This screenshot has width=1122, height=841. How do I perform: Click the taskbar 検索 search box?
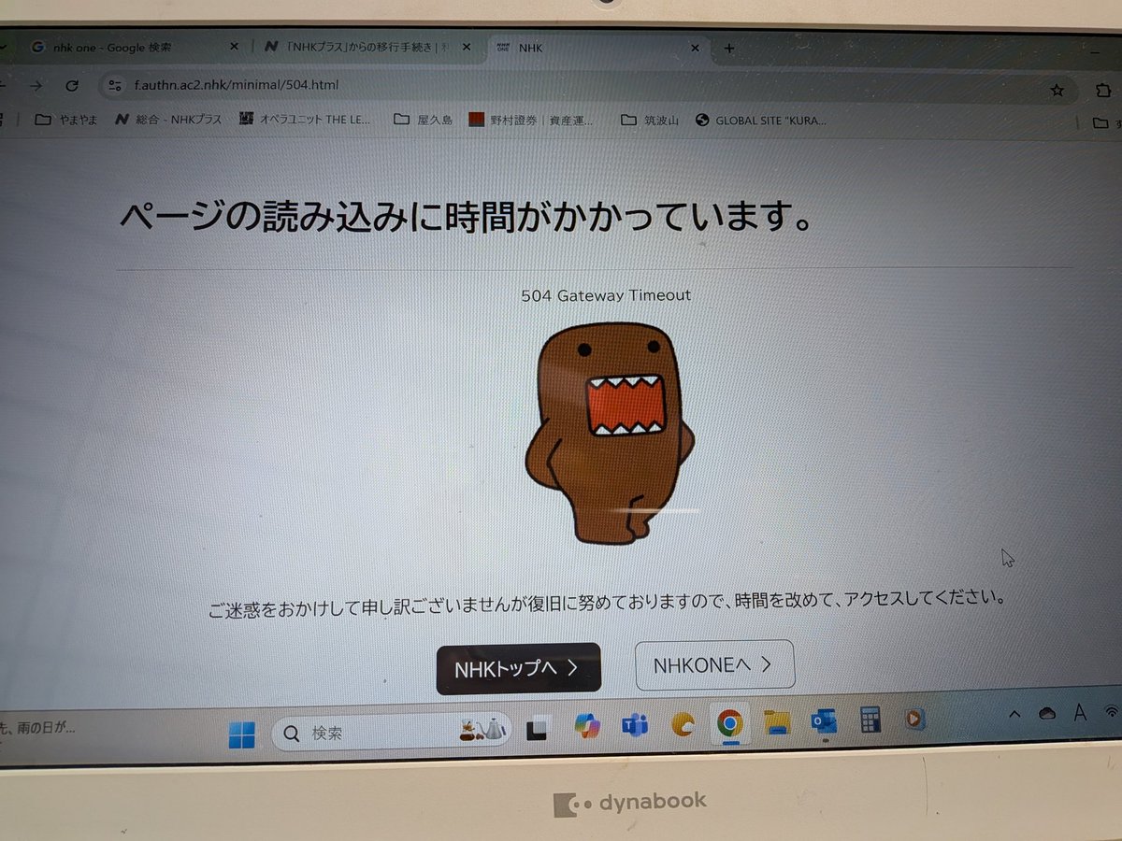[392, 733]
